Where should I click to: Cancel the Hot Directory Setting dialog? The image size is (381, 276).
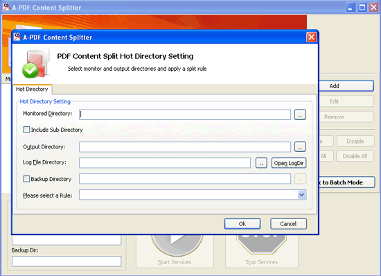[288, 224]
